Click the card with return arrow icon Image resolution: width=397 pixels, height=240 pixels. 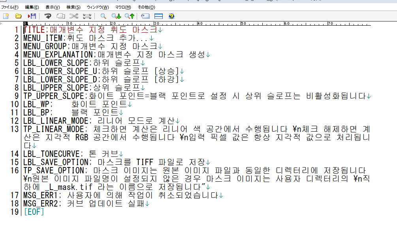coord(145,17)
